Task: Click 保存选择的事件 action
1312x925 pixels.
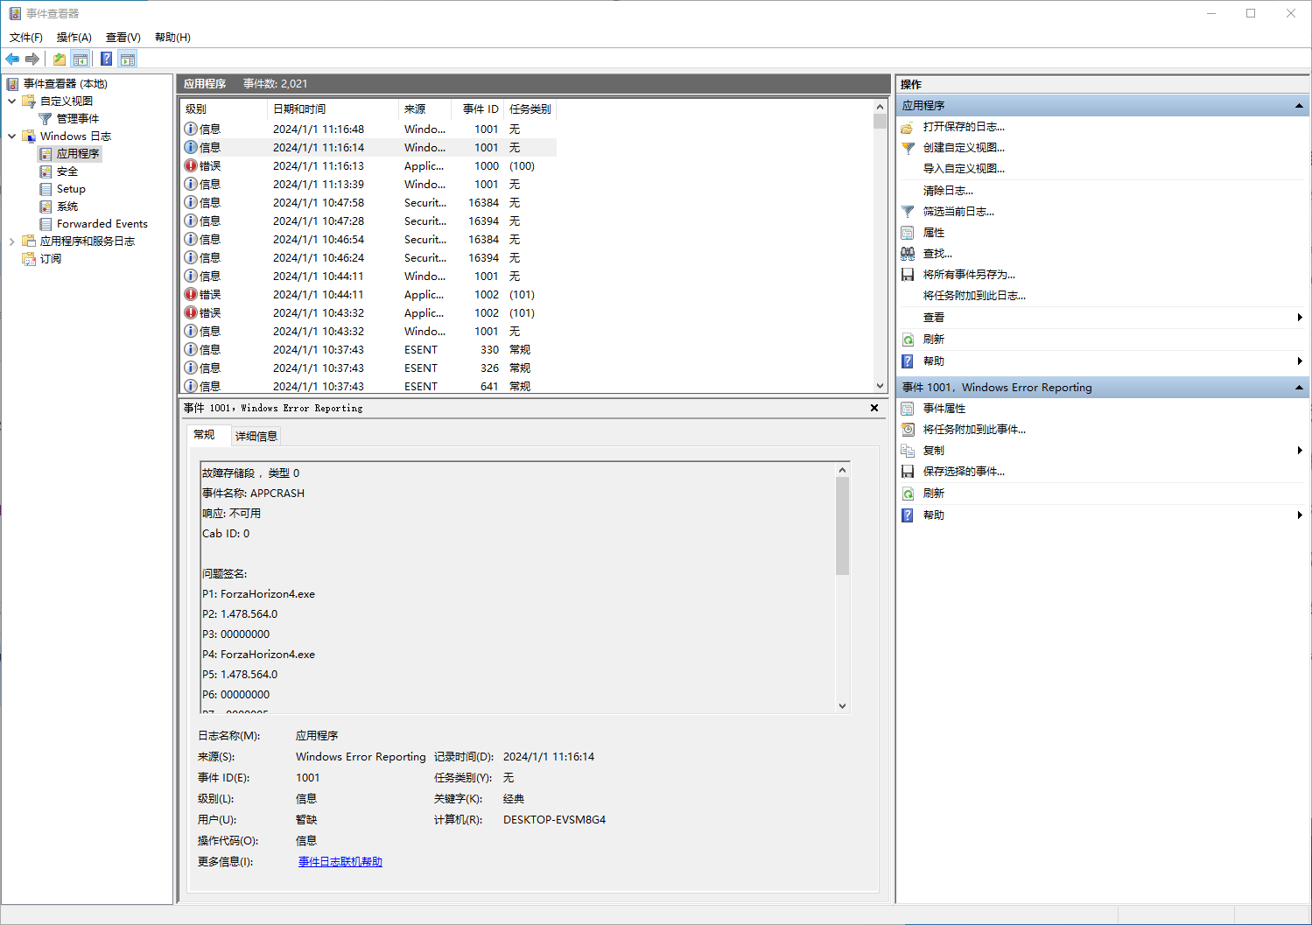Action: point(964,472)
